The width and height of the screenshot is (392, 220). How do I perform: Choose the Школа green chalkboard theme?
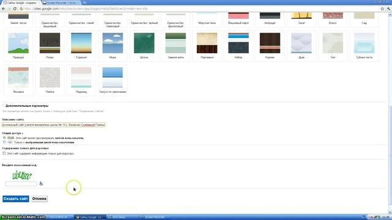[144, 43]
